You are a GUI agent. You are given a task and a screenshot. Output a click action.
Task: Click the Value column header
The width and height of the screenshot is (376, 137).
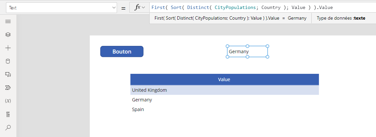tap(224, 79)
